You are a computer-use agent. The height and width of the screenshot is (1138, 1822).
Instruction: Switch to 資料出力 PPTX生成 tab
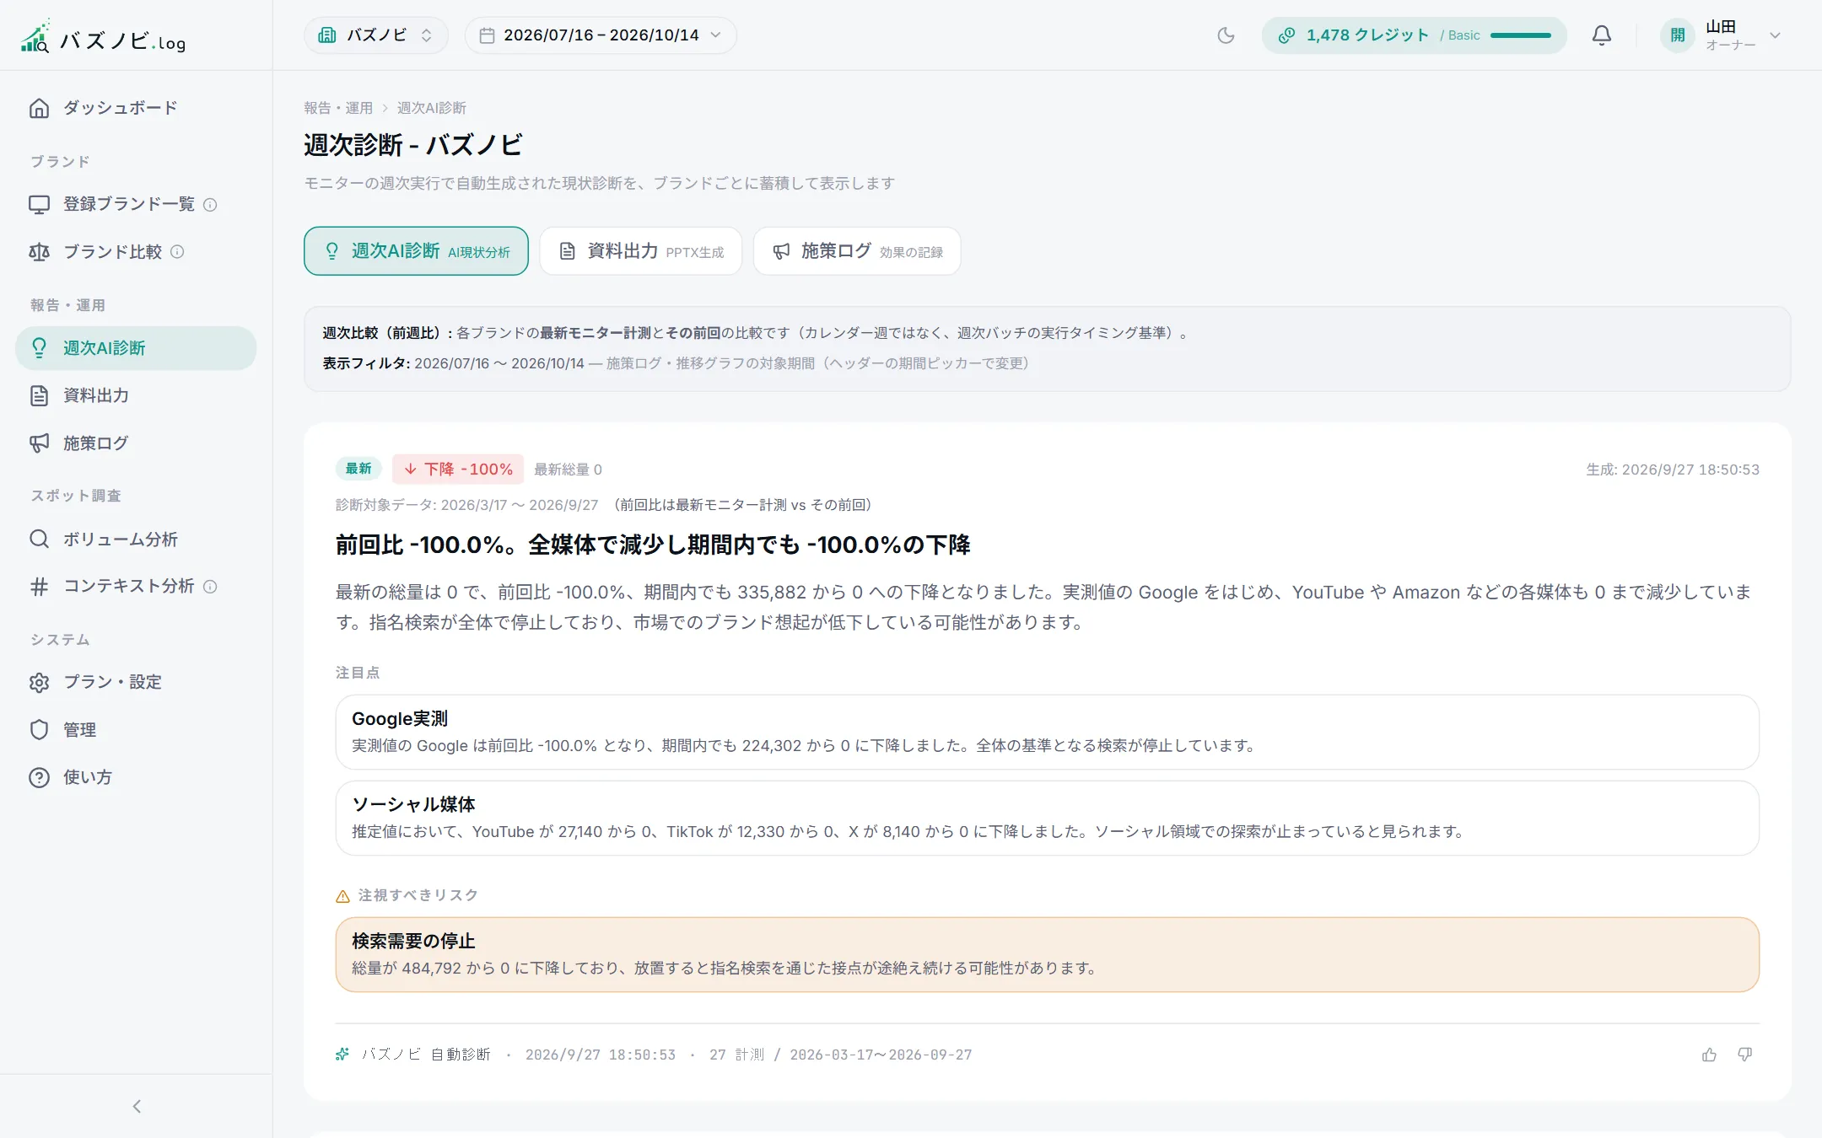pos(641,251)
